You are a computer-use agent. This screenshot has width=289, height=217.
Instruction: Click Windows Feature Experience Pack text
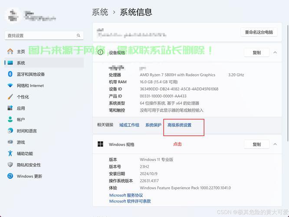coord(185,188)
